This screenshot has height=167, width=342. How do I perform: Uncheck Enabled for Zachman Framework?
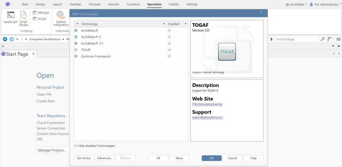[x=169, y=56]
